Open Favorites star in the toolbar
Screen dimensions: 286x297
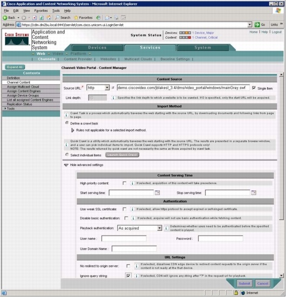click(x=76, y=18)
